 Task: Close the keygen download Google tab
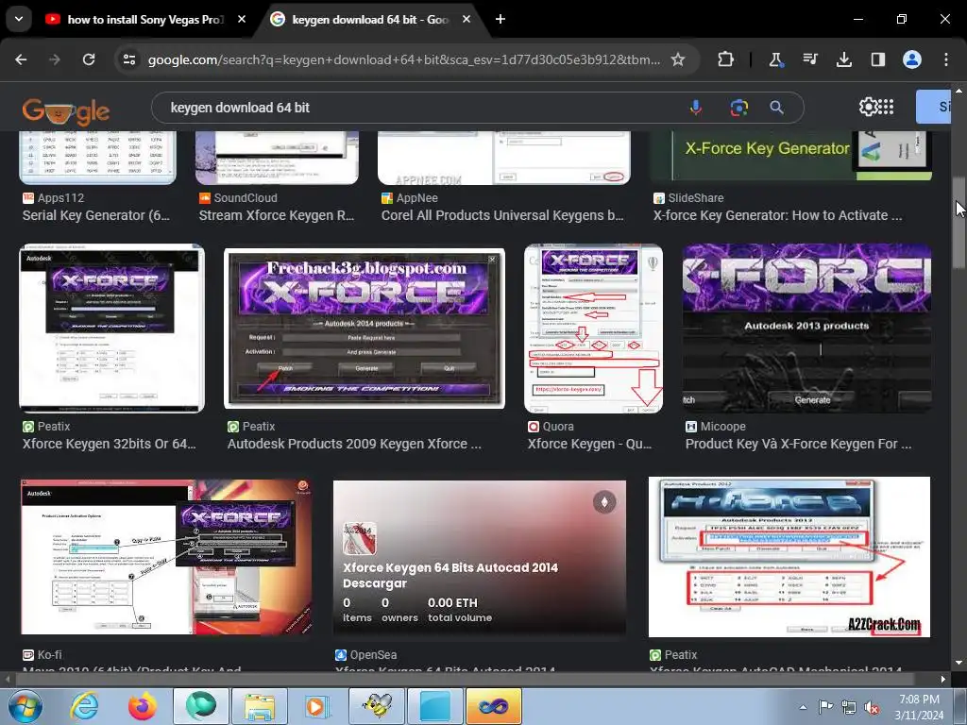(x=467, y=20)
